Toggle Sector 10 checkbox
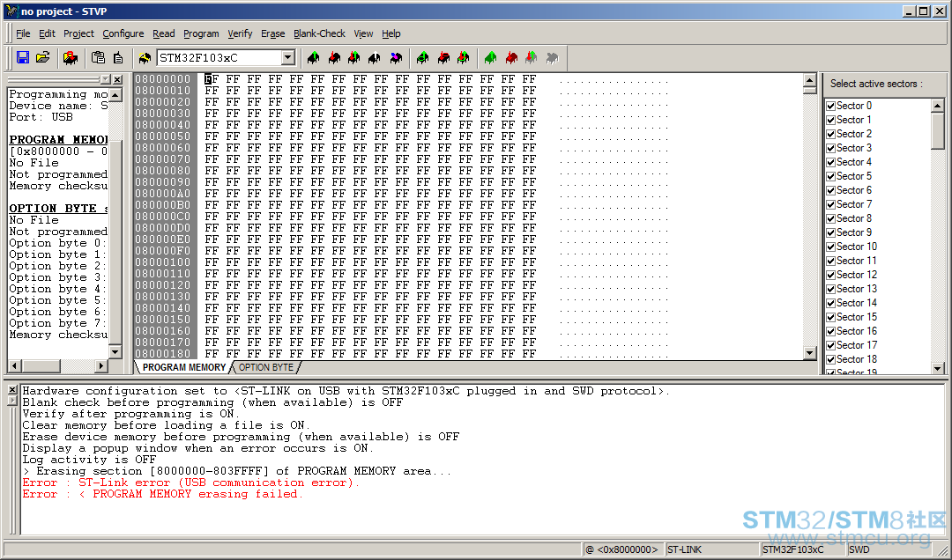The height and width of the screenshot is (560, 952). point(831,247)
